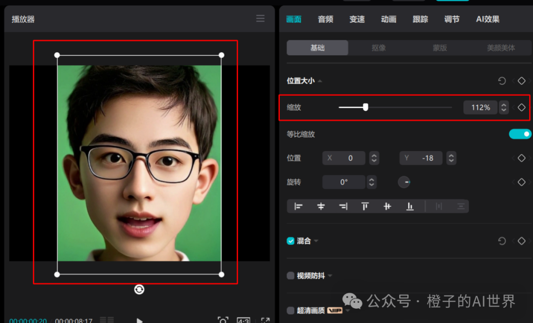Screen dimensions: 533x323
Task: Click the rotate handle below the video frame
Action: [x=139, y=289]
